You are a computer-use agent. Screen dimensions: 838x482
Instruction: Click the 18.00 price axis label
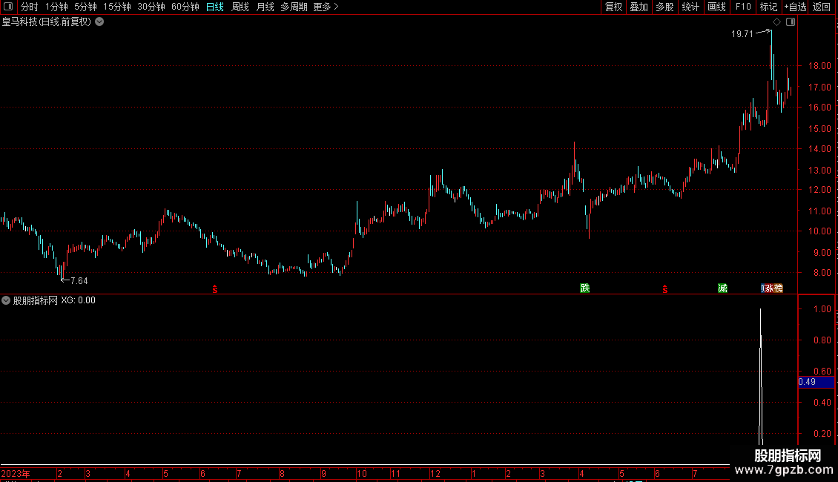pyautogui.click(x=819, y=66)
